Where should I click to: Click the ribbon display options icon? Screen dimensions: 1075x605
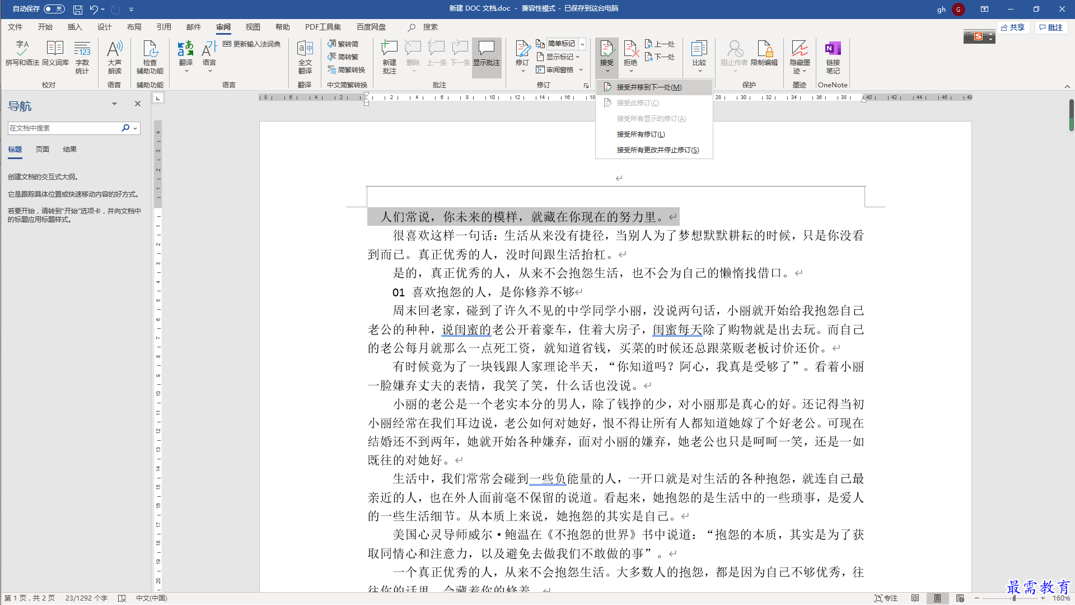[x=984, y=9]
